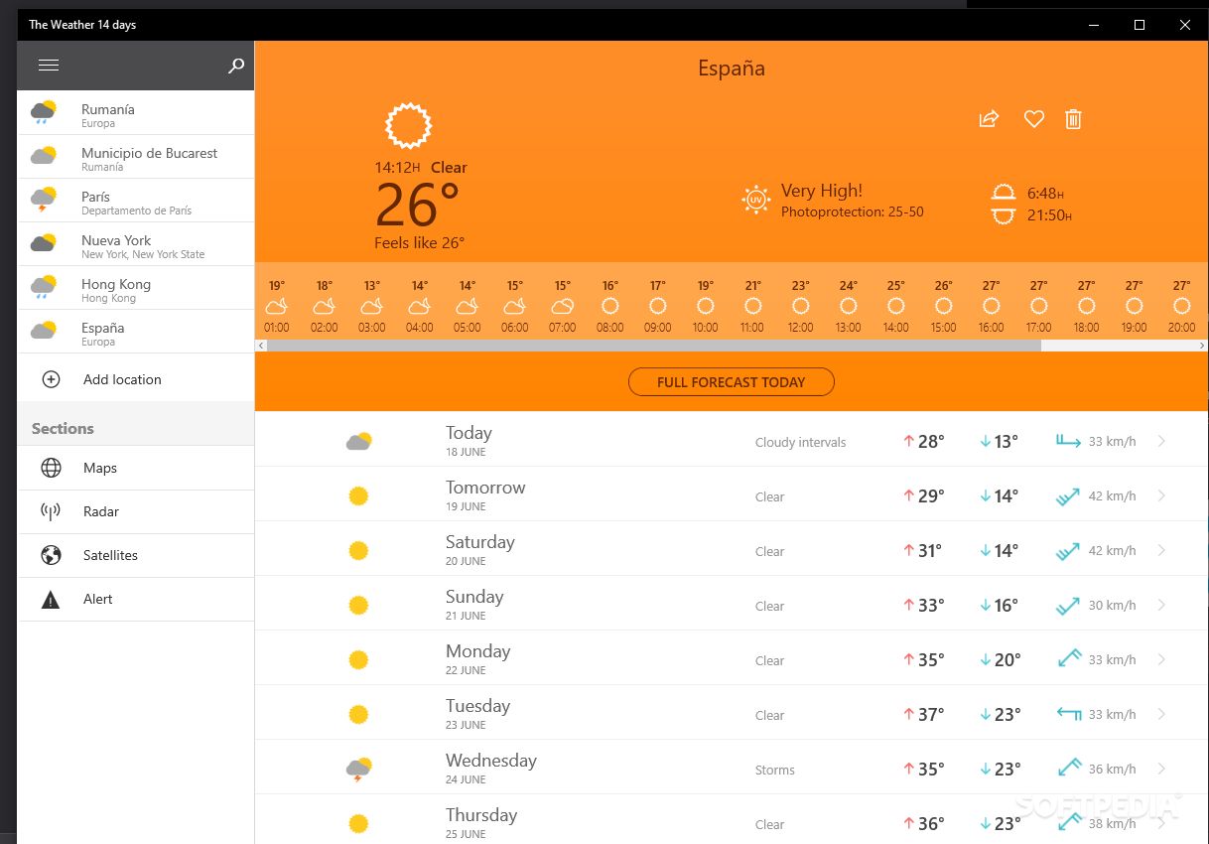
Task: Click the Add location plus icon
Action: 51,379
